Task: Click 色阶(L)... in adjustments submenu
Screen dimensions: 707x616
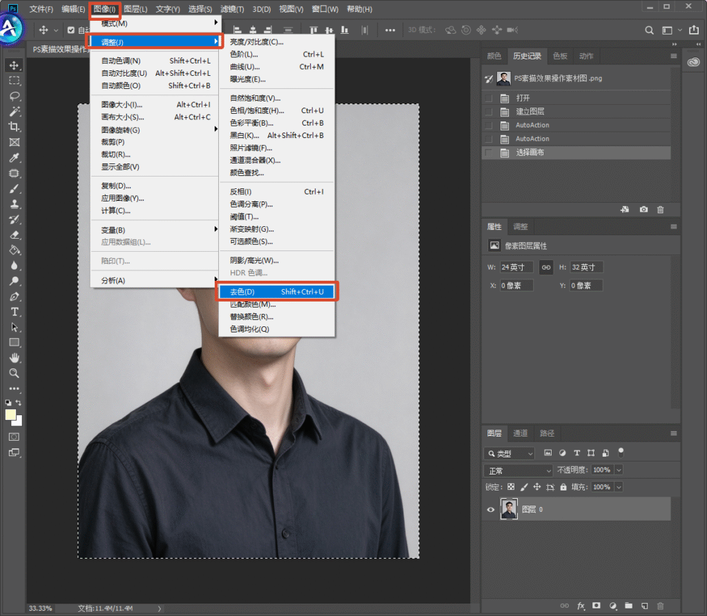Action: point(277,54)
